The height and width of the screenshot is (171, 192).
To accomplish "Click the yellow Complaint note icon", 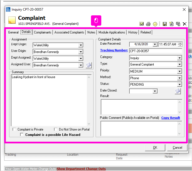I will [x=12, y=20].
